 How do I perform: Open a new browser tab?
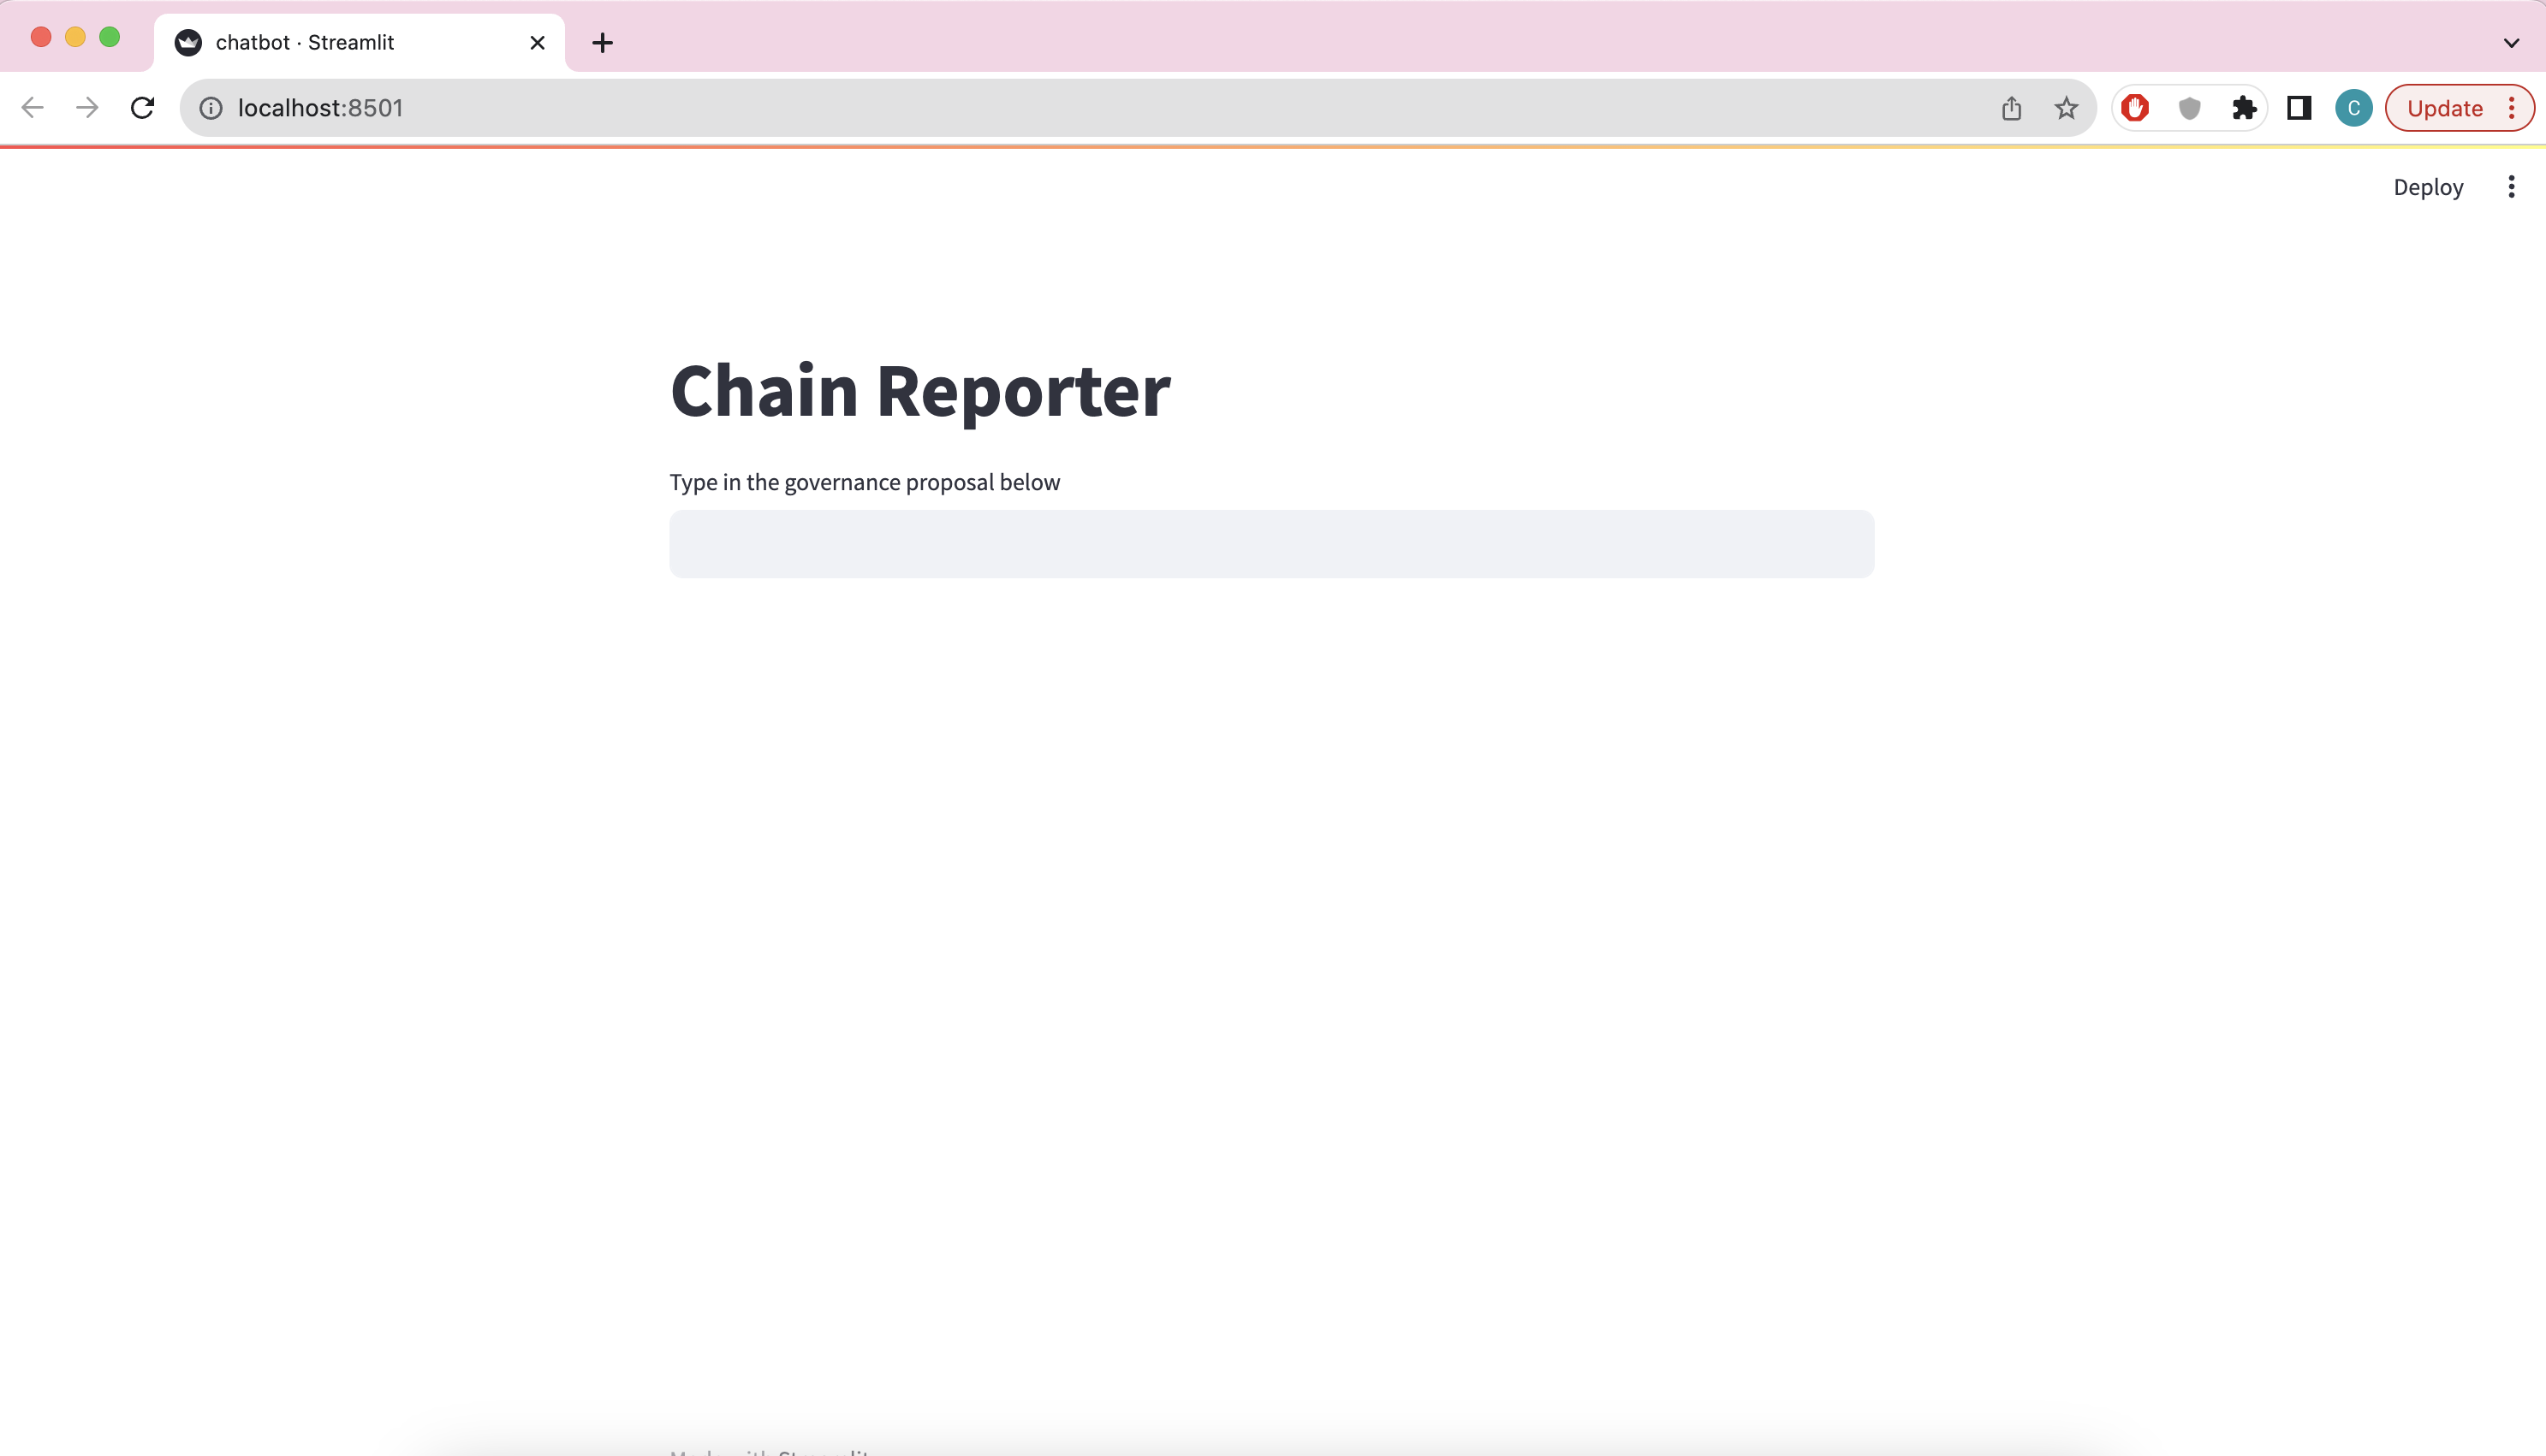coord(602,43)
